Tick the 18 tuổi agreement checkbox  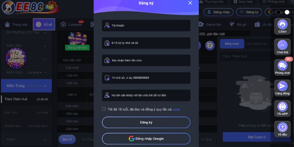pos(104,109)
